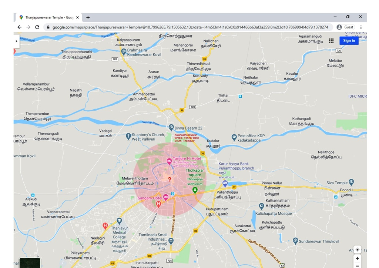Click the Brahmasira Kandeeswarar Kovil pin
The height and width of the screenshot is (268, 379).
pyautogui.click(x=124, y=51)
